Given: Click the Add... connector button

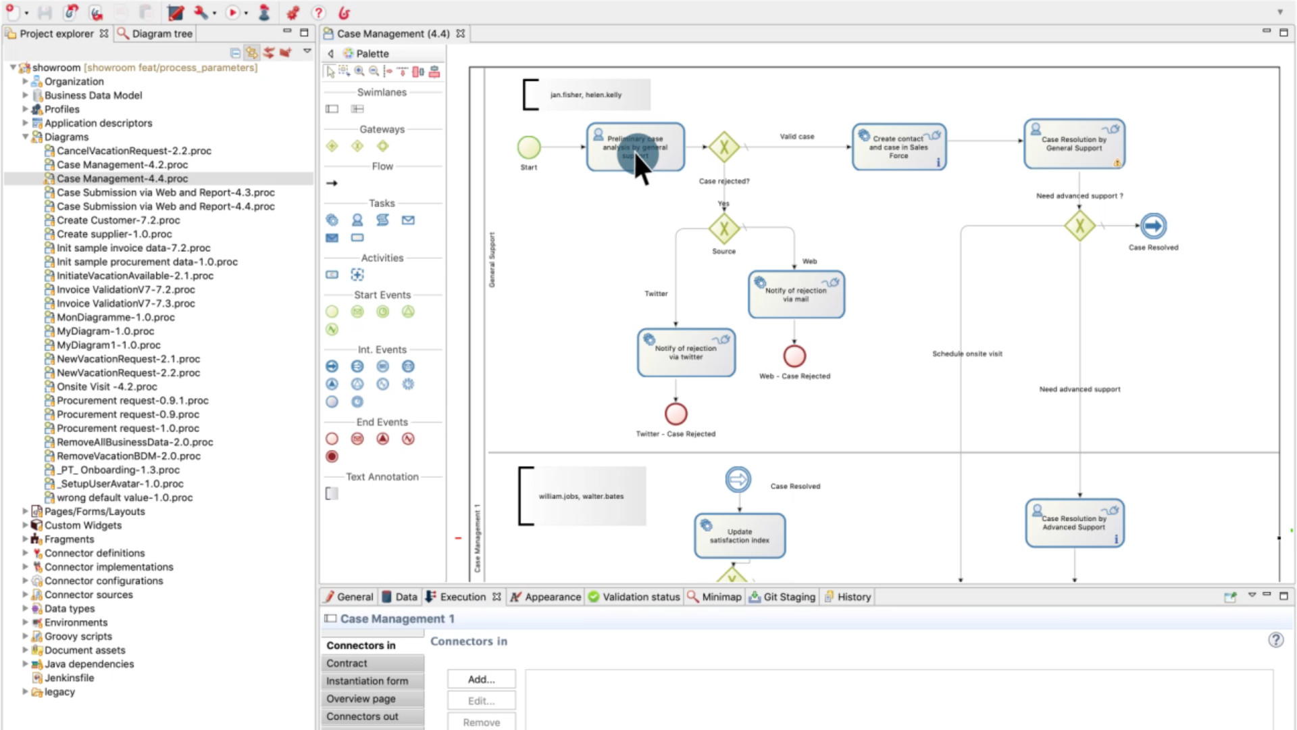Looking at the screenshot, I should [481, 679].
